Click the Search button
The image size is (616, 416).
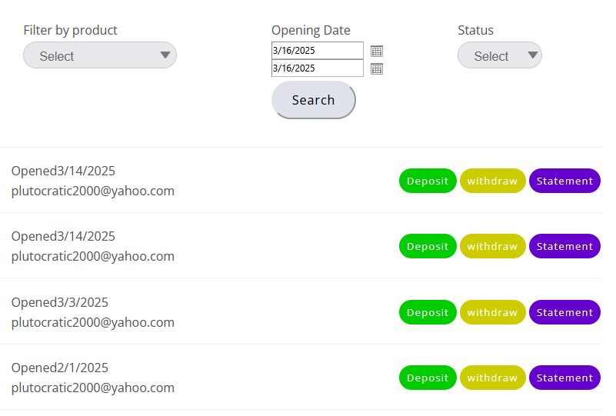pyautogui.click(x=313, y=100)
